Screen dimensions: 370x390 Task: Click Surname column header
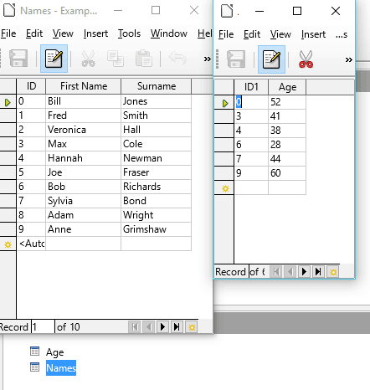click(157, 86)
